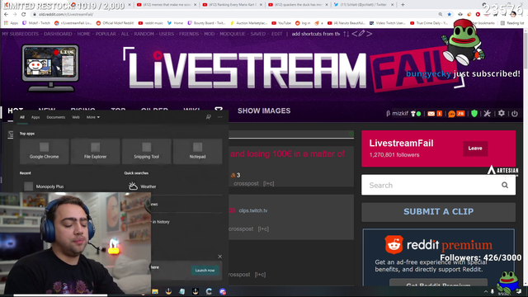This screenshot has width=528, height=297.
Task: Open the preferences gear icon
Action: (502, 113)
